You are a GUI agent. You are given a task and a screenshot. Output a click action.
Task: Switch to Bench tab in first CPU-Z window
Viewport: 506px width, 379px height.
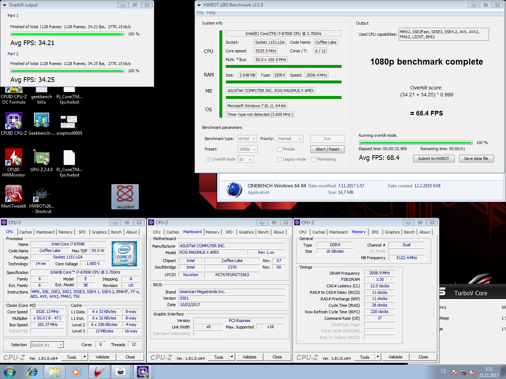(116, 232)
